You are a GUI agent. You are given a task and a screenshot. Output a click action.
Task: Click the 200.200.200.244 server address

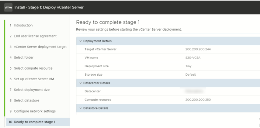pos(198,49)
